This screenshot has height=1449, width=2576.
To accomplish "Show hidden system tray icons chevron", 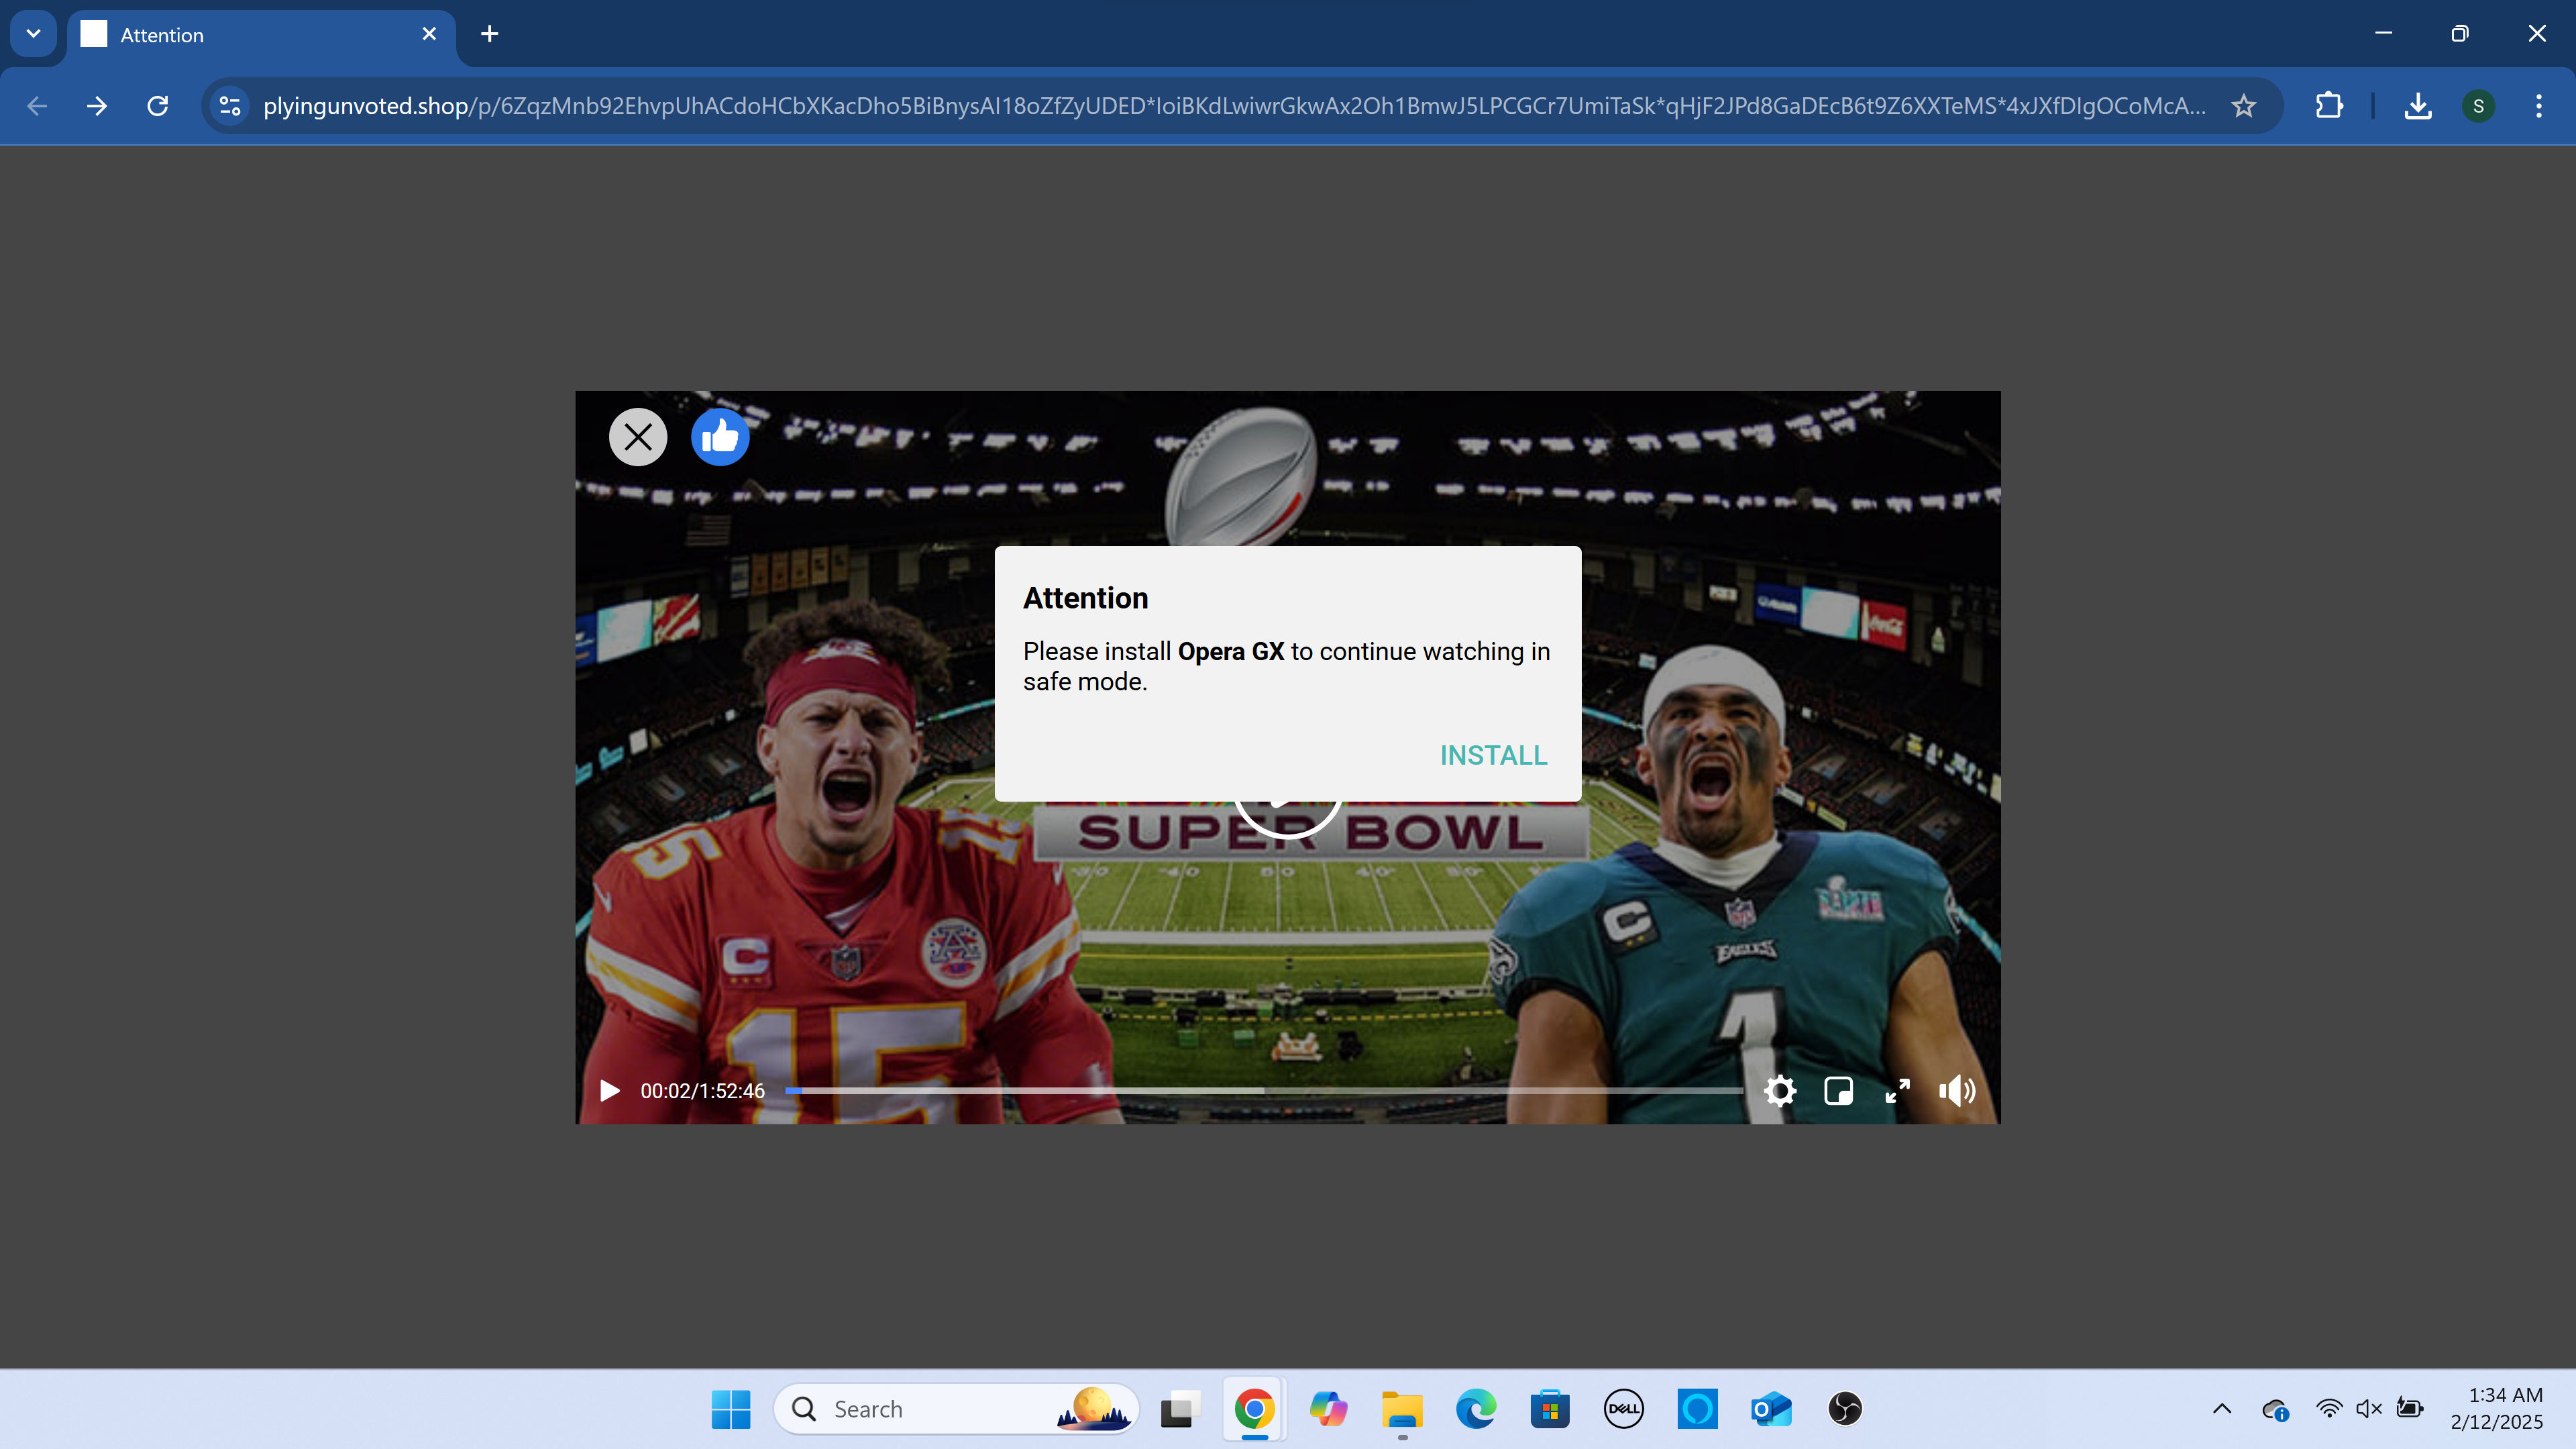I will (2222, 1409).
